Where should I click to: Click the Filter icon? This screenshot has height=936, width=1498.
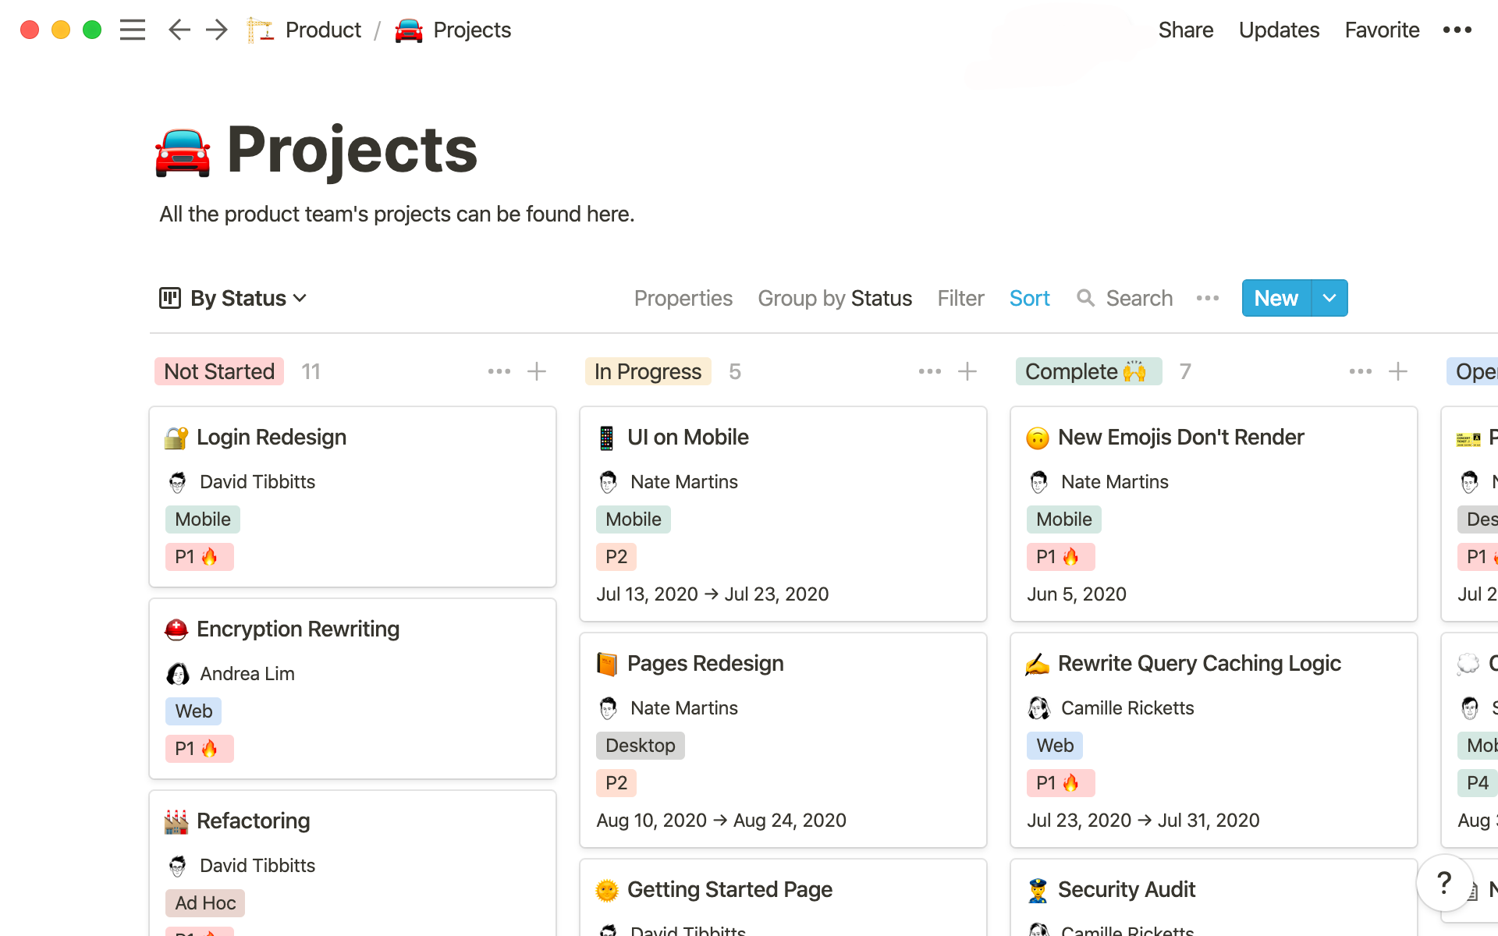(x=960, y=298)
